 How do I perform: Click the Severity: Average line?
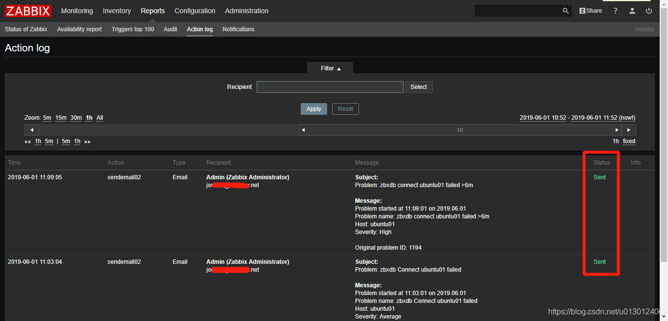pos(378,317)
